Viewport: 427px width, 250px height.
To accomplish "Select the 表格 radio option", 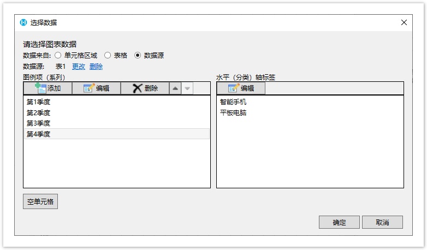I will [108, 55].
